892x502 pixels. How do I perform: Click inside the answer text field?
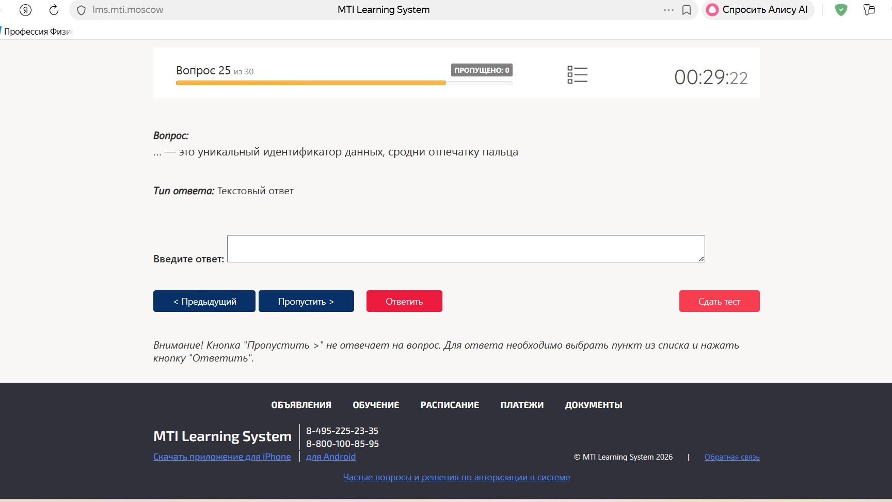click(x=466, y=248)
